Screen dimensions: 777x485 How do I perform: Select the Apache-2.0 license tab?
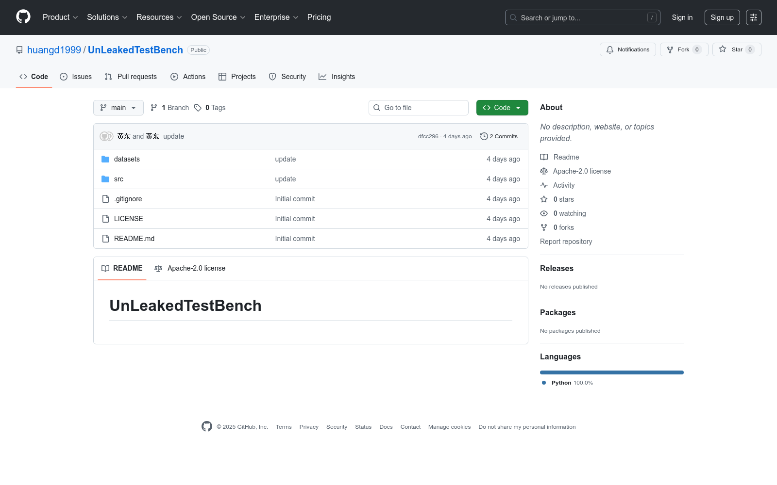[190, 268]
